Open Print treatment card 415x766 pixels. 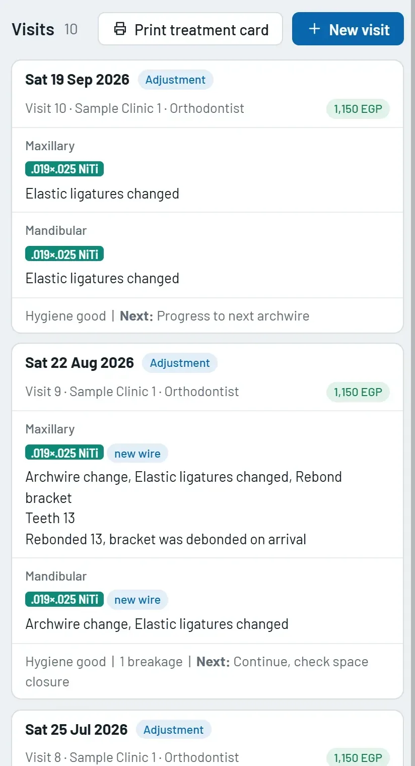pos(190,29)
